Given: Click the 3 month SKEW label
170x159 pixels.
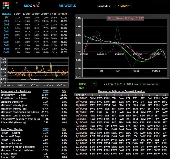Looking at the screenshot, I should click(9, 154).
